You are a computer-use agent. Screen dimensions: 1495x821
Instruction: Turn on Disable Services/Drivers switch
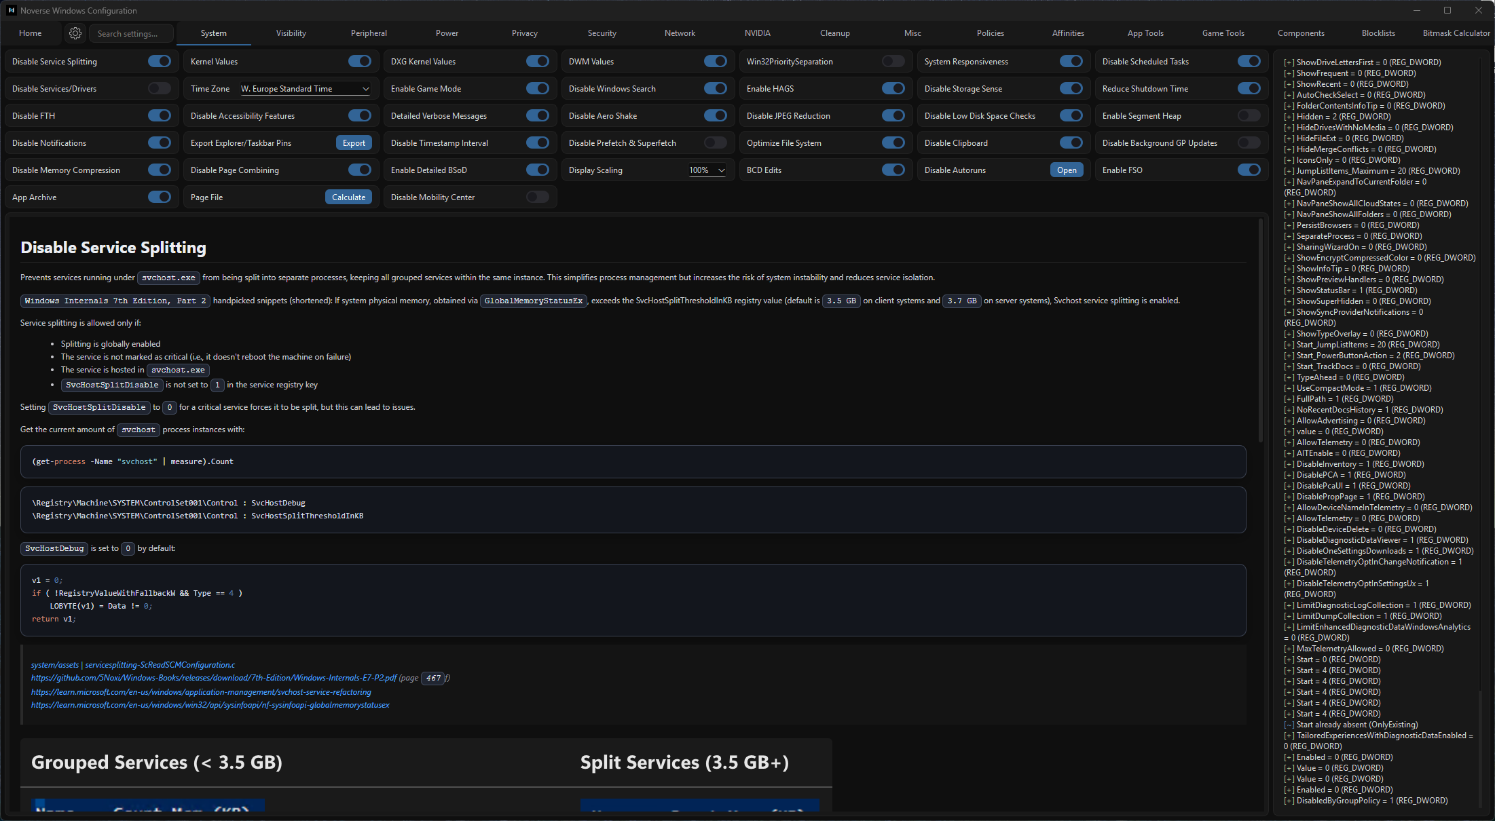160,89
